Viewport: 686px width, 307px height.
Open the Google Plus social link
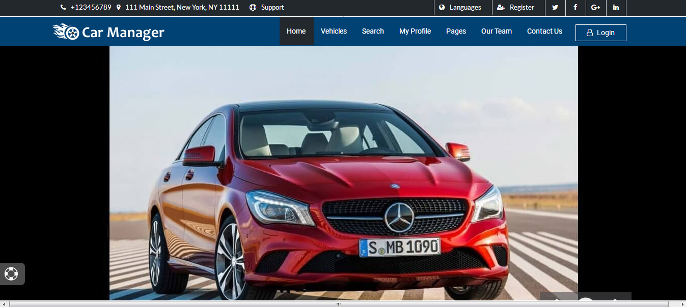(x=596, y=8)
